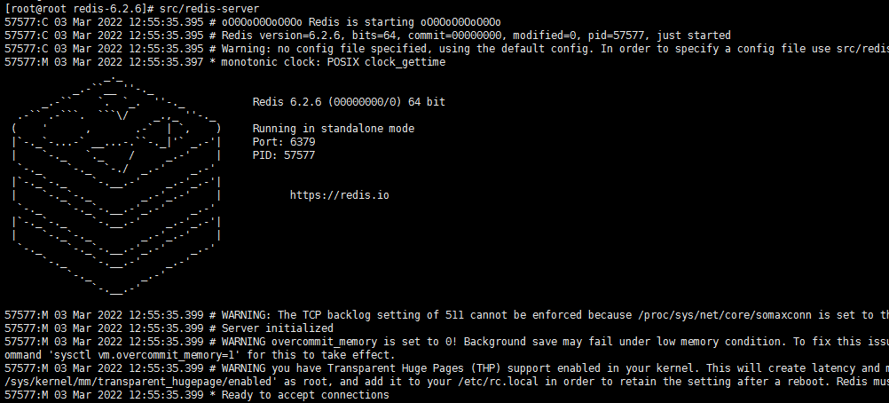Click the [root@root redis-6.2.6]# shell prompt
This screenshot has width=889, height=403.
[x=79, y=9]
